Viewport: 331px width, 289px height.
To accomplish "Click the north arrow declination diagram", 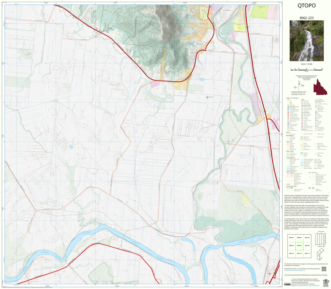I will 298,87.
